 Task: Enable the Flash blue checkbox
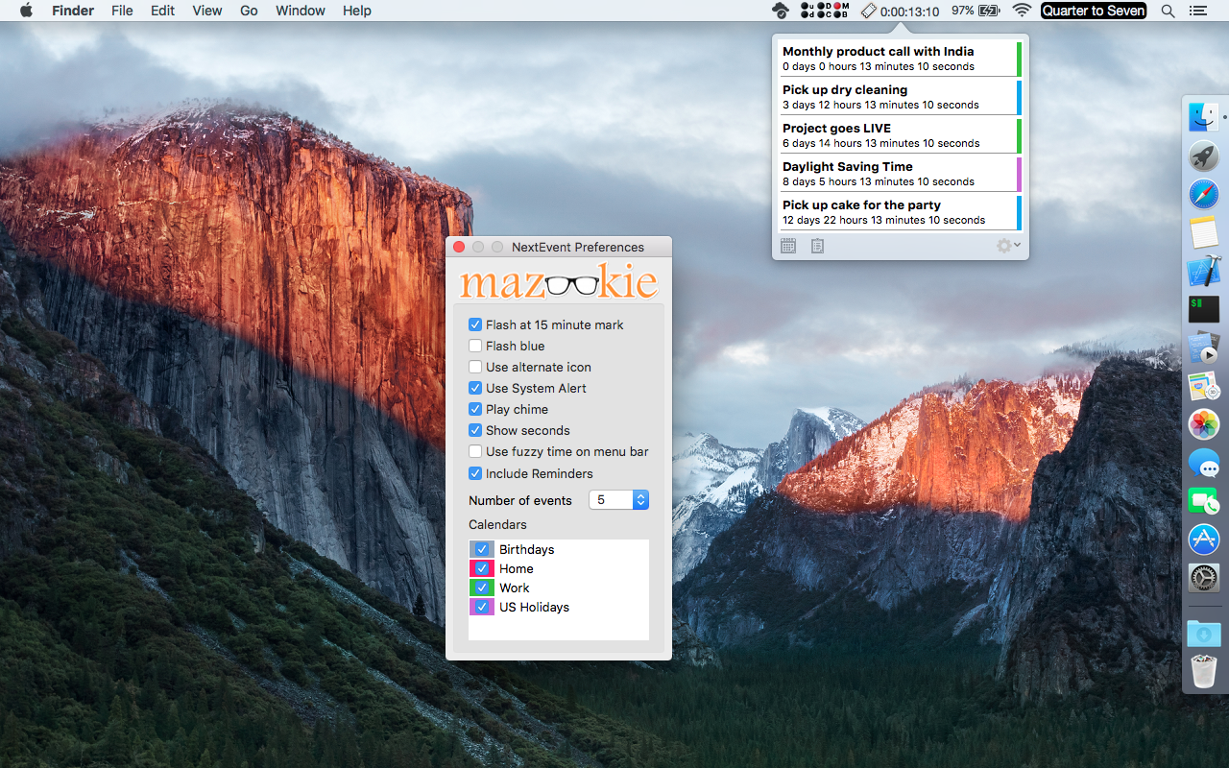[475, 346]
